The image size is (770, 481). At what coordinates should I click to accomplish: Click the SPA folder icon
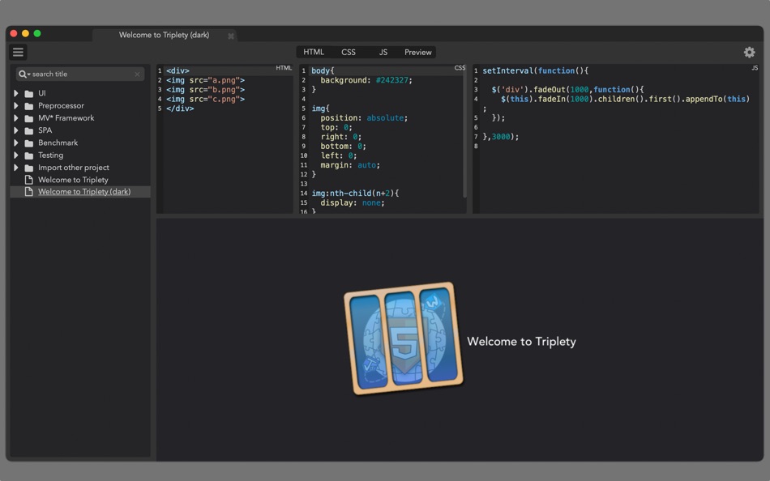pos(29,130)
